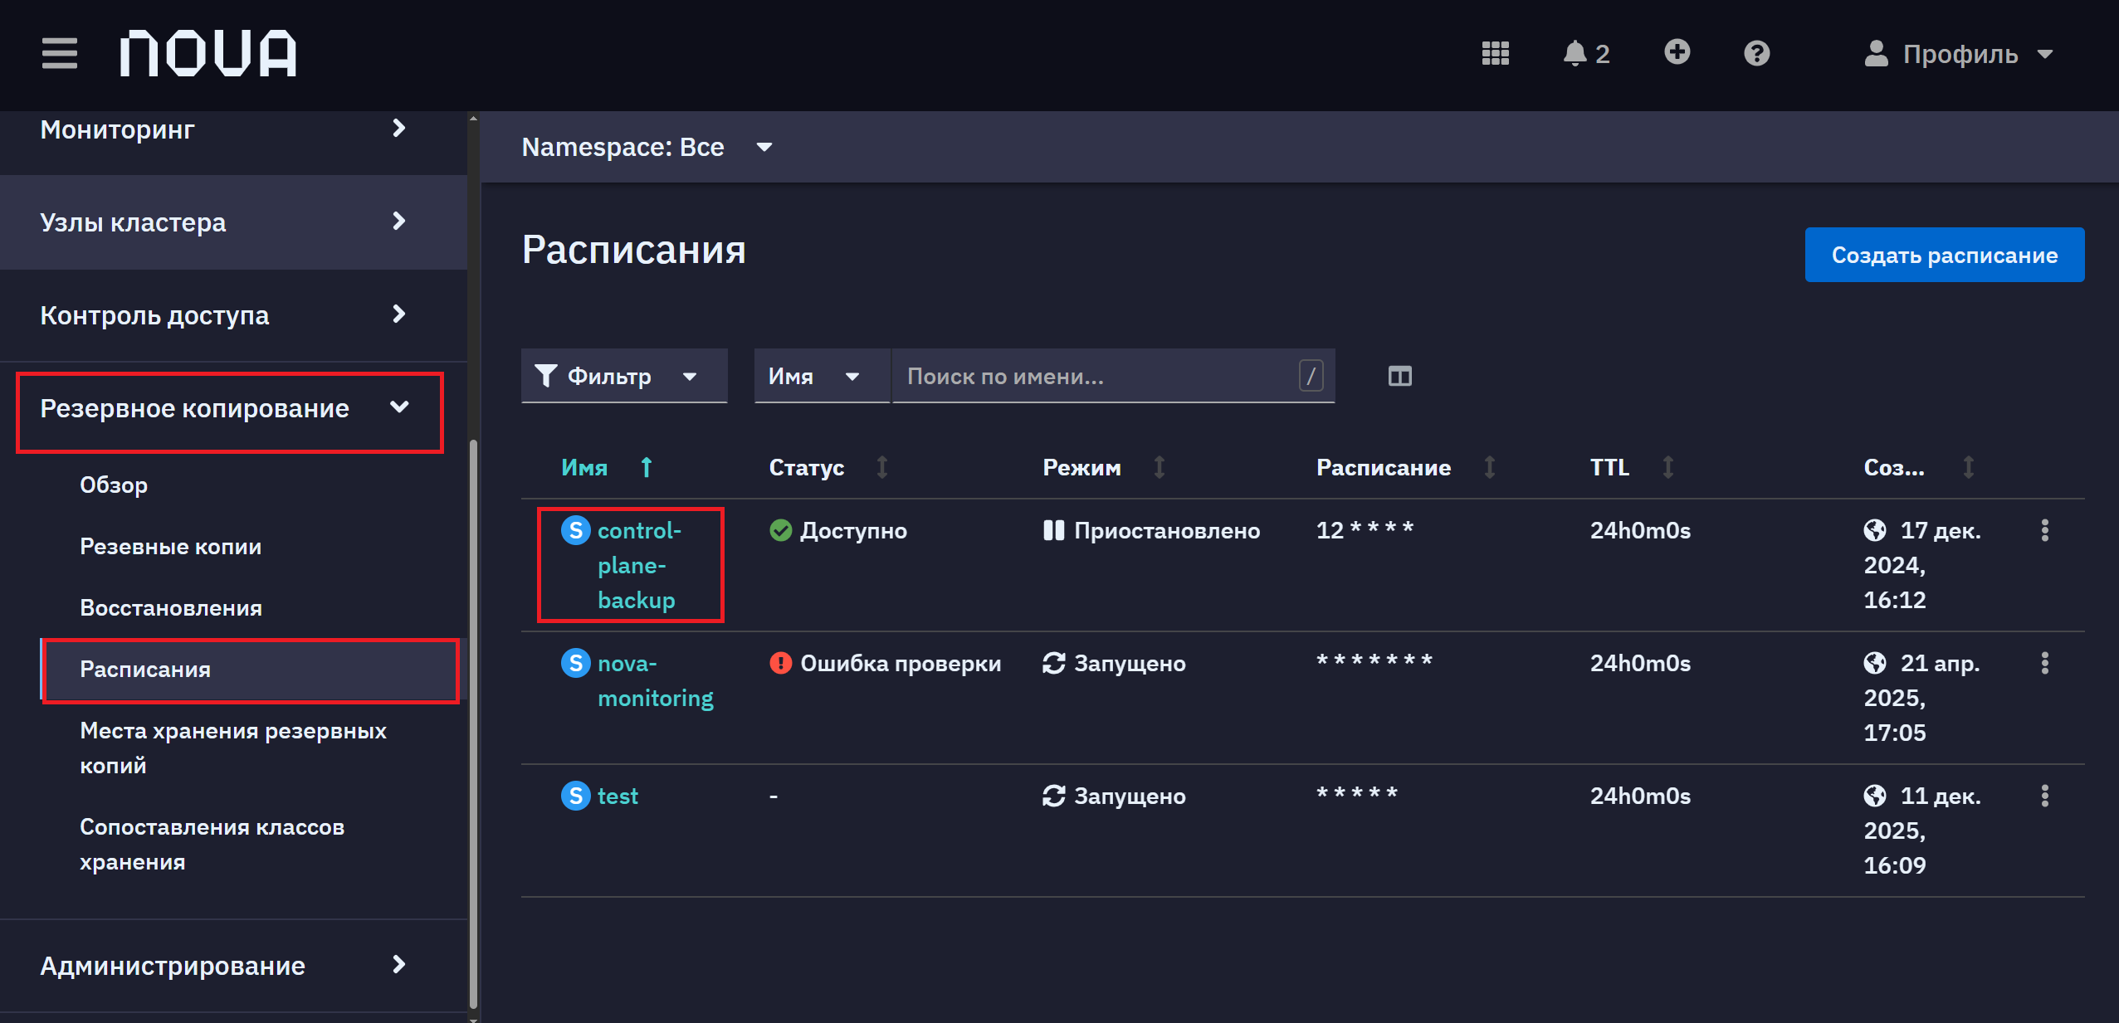Expand the Контроль доступа section

pos(233,315)
